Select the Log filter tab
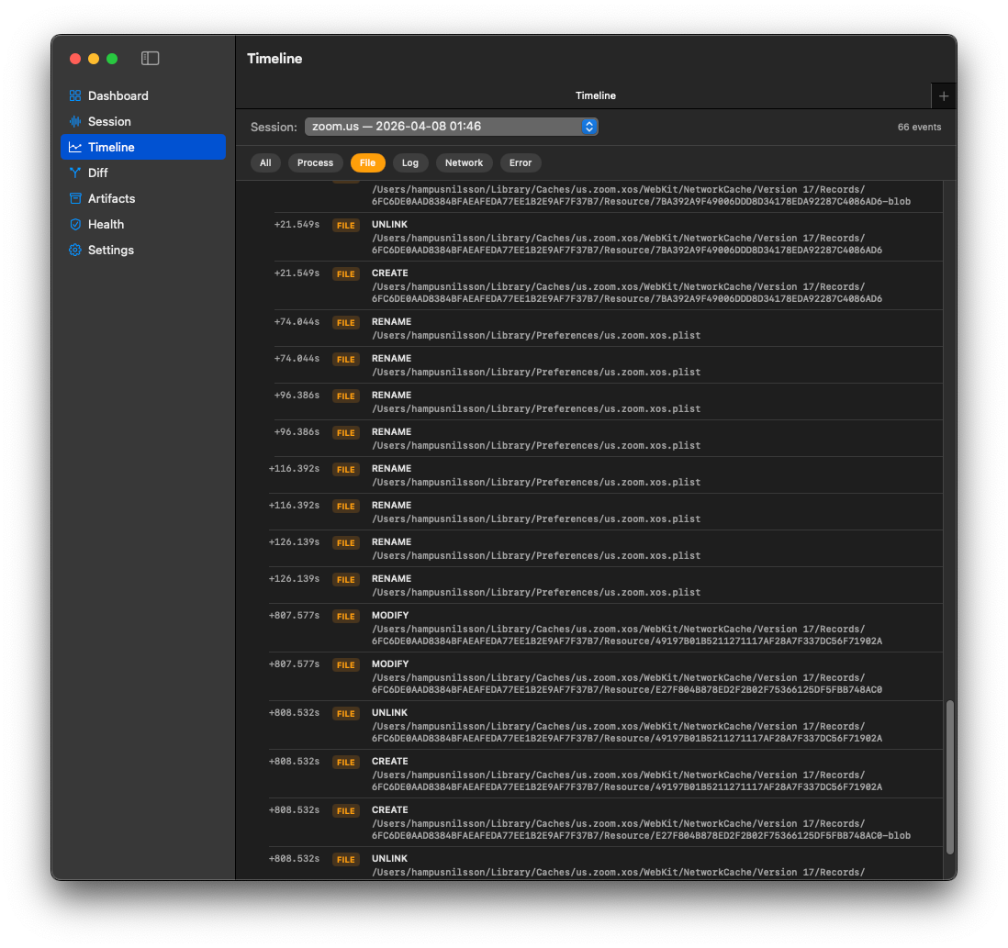 (410, 162)
